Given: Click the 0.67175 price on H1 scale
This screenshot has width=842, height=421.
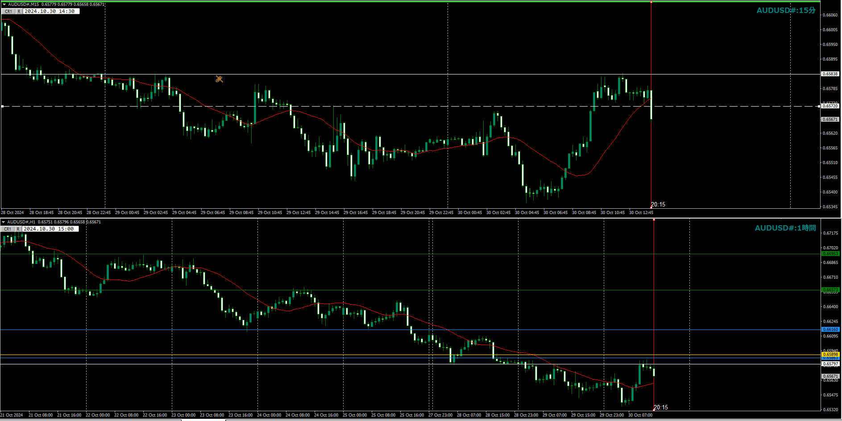Looking at the screenshot, I should (830, 233).
